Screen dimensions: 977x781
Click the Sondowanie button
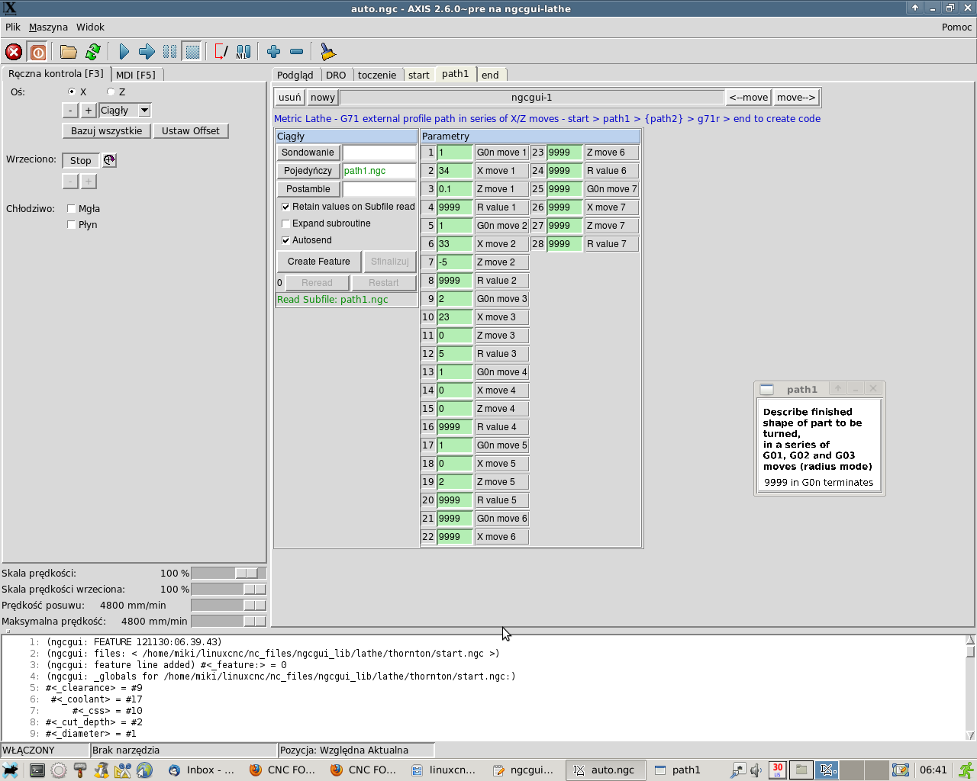pyautogui.click(x=308, y=153)
